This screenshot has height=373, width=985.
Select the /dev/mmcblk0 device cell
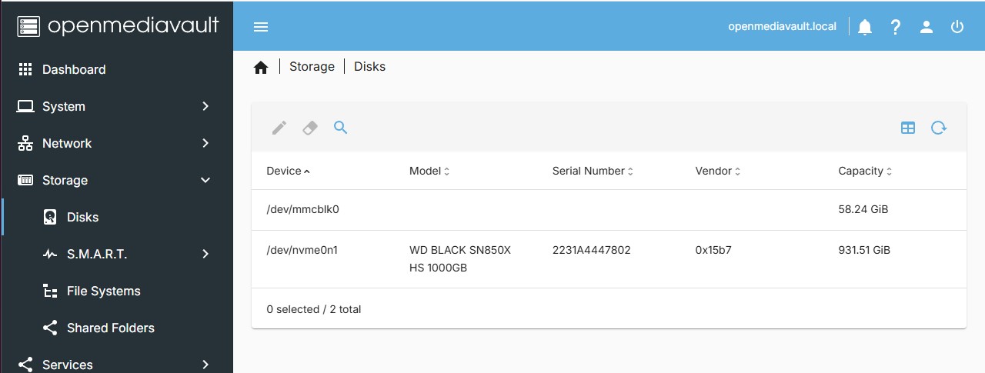[x=303, y=209]
